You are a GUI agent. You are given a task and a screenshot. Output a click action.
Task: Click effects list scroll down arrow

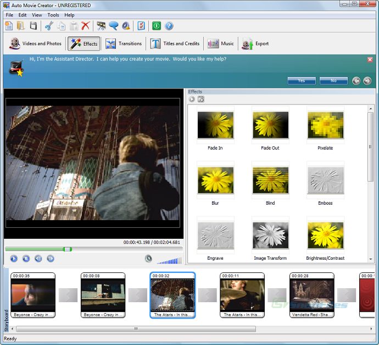point(371,259)
